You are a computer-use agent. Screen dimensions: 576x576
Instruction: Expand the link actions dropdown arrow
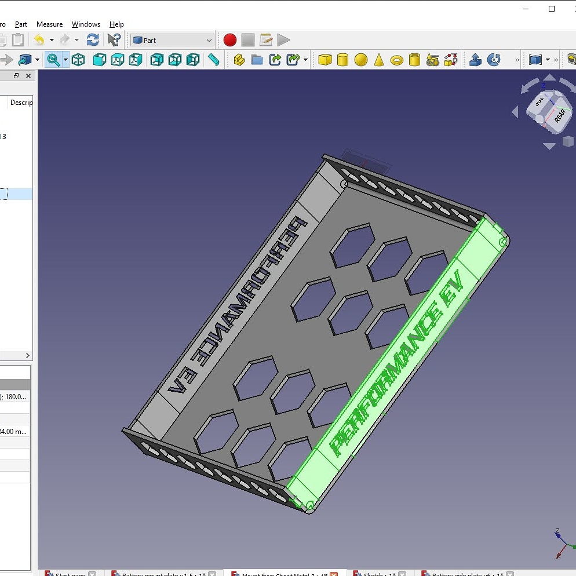pos(305,60)
